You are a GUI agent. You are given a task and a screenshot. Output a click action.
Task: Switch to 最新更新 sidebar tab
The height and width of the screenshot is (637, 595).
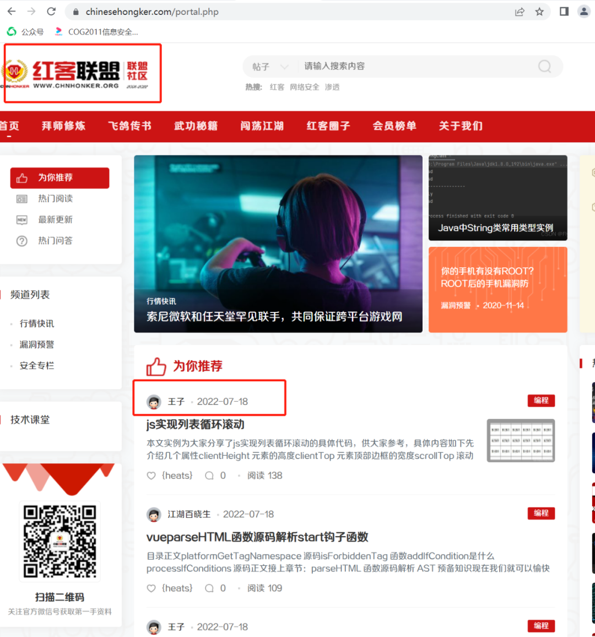click(55, 220)
